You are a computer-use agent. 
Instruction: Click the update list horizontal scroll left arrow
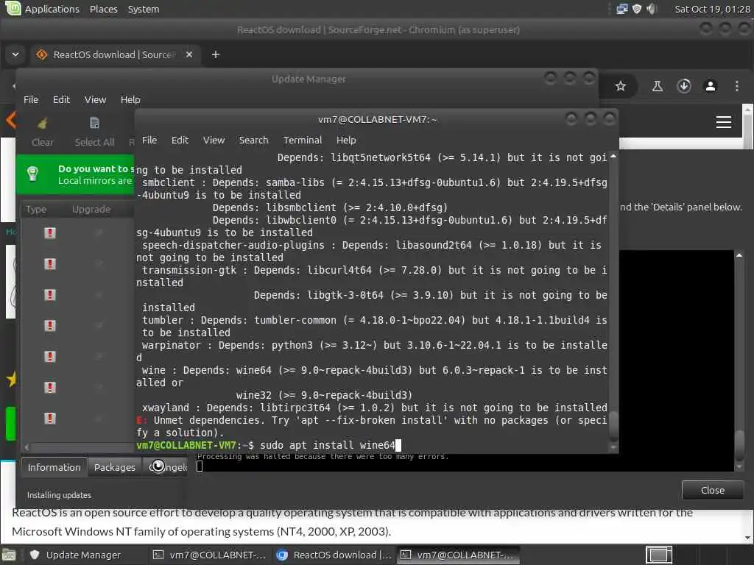click(x=27, y=447)
